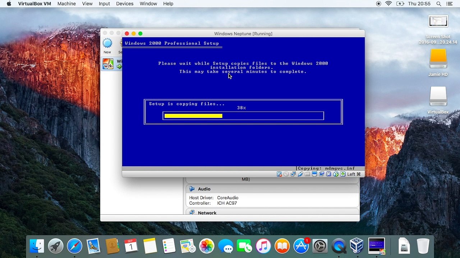Open Reminders from the Dock
This screenshot has height=258, width=460.
tap(169, 246)
